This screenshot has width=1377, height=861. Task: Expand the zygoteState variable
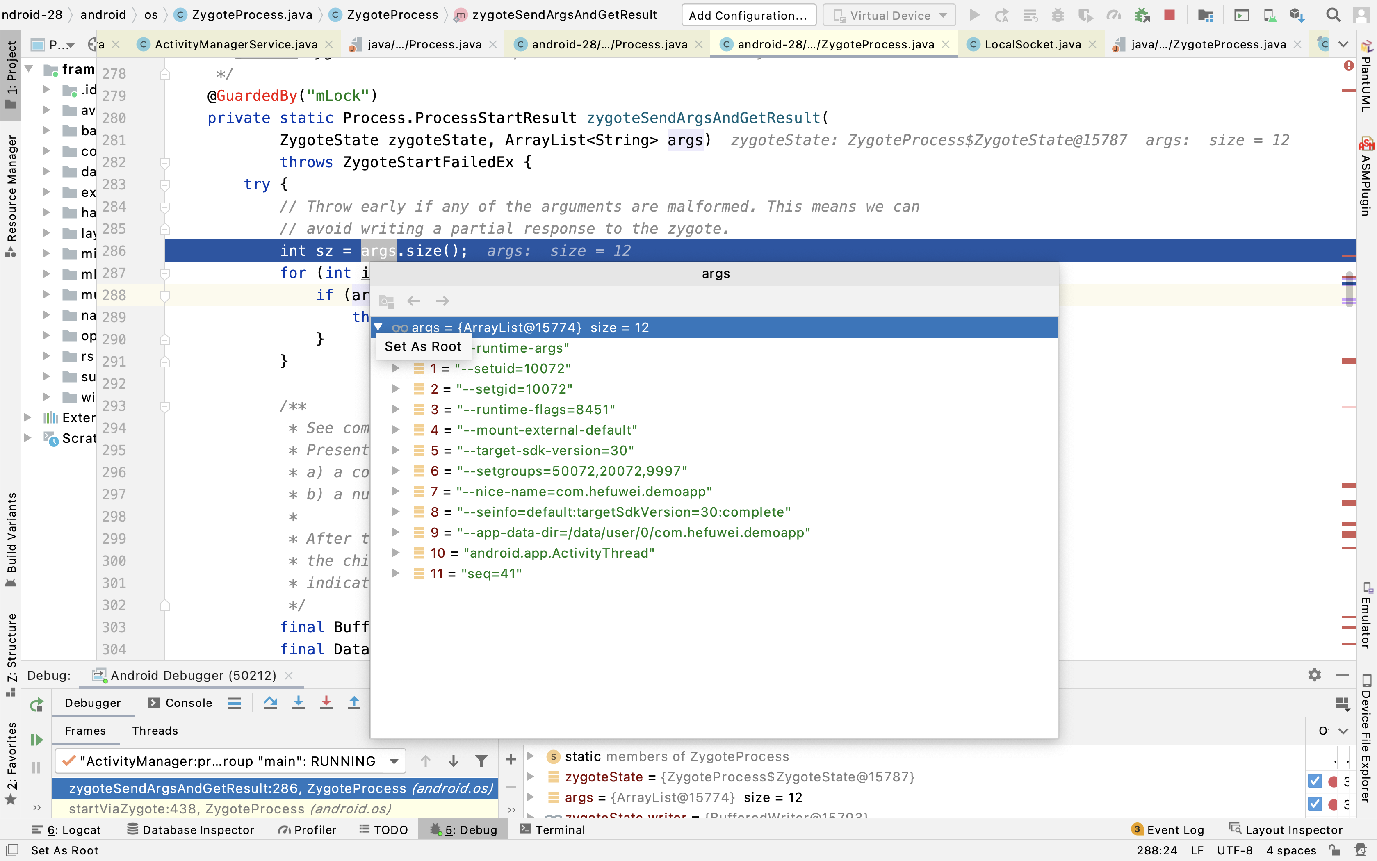(530, 777)
